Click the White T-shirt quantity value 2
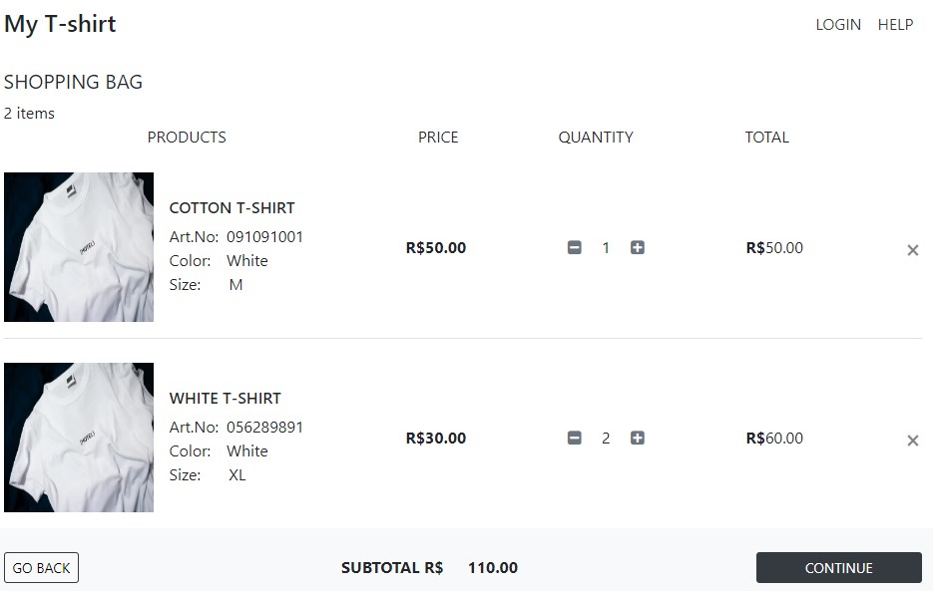The image size is (933, 591). click(x=606, y=439)
